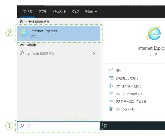Open Internet Explorer best match result

[59, 33]
